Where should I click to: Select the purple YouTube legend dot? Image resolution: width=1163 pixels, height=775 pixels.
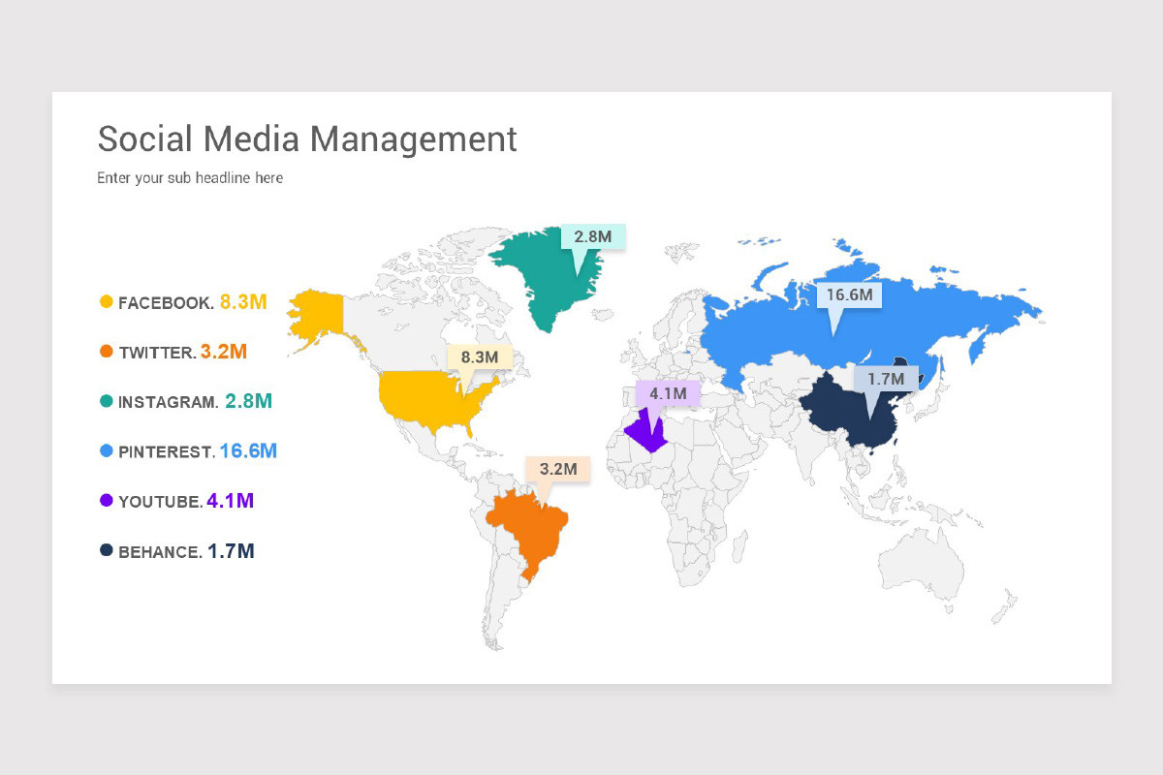pos(107,501)
